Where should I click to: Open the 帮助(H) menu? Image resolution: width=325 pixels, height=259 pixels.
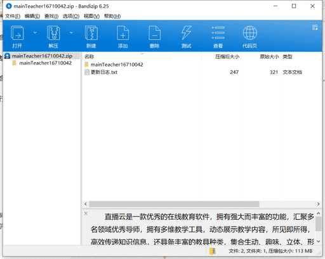tap(112, 16)
